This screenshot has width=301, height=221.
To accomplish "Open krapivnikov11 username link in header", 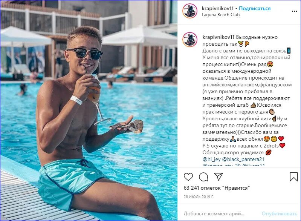I will 218,8.
